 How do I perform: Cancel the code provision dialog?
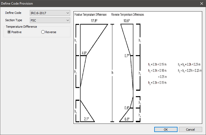[x=190, y=129]
